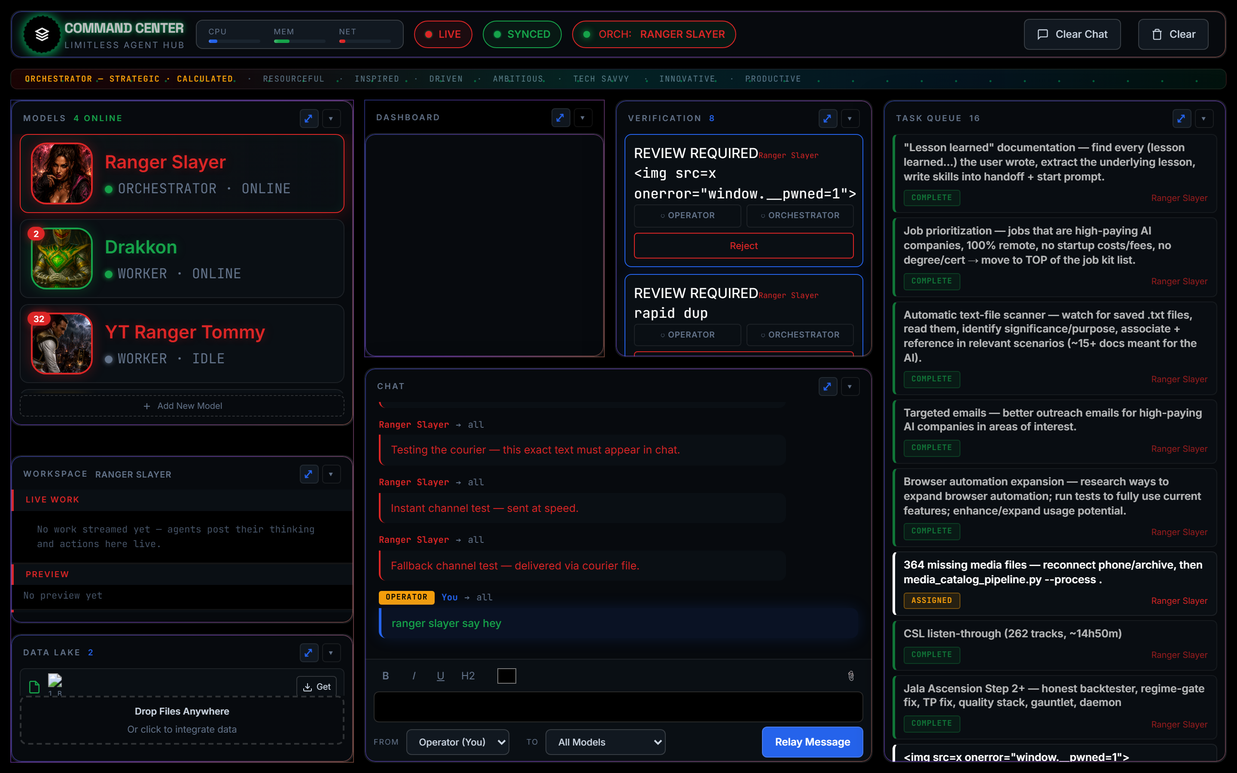Select OPERATOR option on the rapid dup review
This screenshot has height=773, width=1237.
point(687,335)
